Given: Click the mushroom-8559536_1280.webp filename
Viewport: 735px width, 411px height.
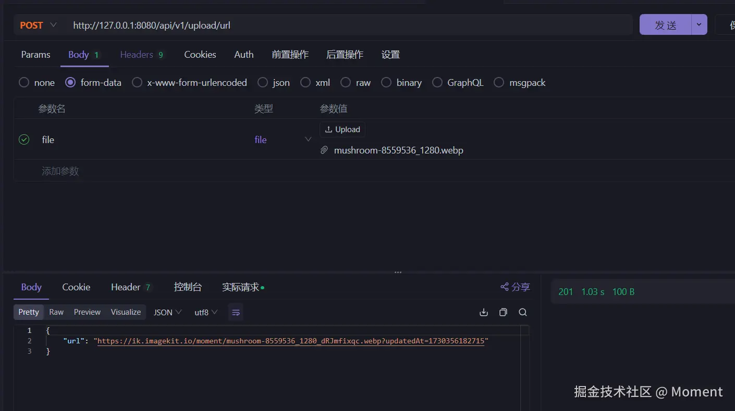Looking at the screenshot, I should tap(399, 150).
